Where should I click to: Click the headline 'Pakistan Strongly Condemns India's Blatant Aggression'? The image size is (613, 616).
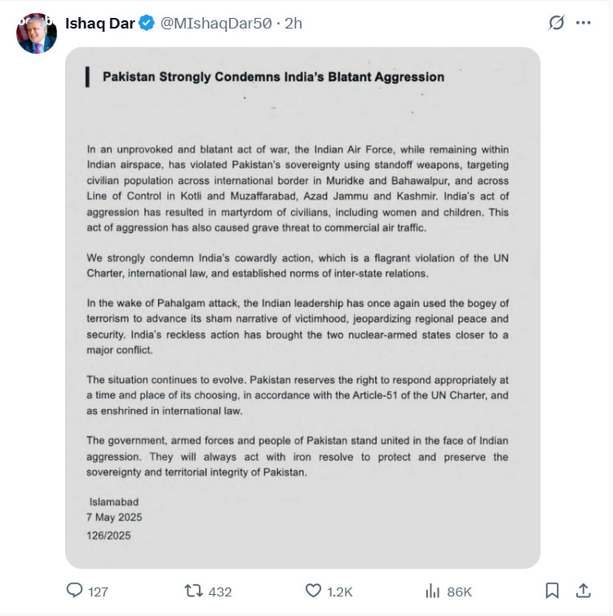click(x=273, y=77)
